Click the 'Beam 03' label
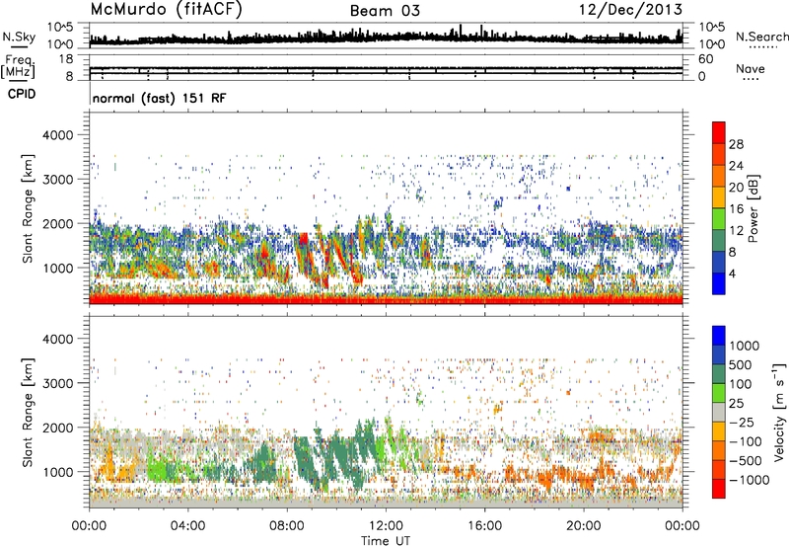The height and width of the screenshot is (547, 789). click(x=385, y=11)
